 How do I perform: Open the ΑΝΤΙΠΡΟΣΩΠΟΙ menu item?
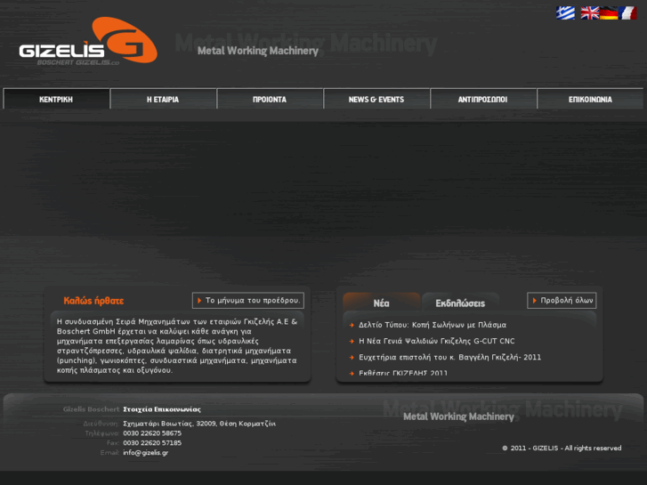[x=482, y=99]
